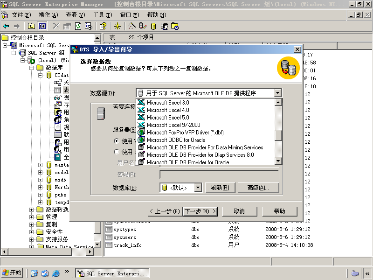Click the 高级(A)... button
Viewport: 373px width, 280px height.
(x=258, y=188)
